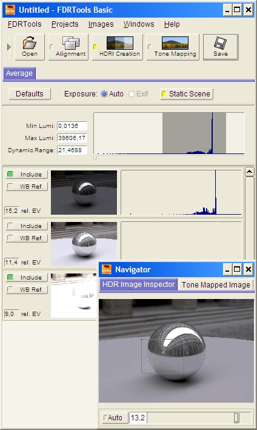This screenshot has height=430, width=257.
Task: Expand the toolbar handle arrow at left
Action: [x=8, y=47]
